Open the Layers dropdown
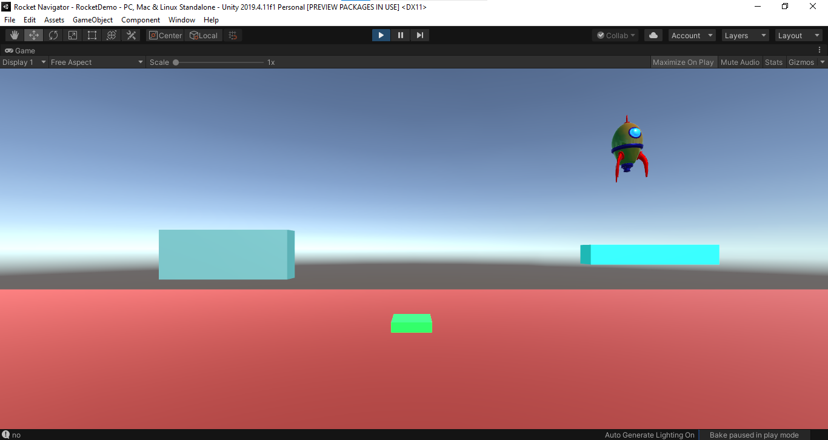The width and height of the screenshot is (828, 440). point(746,35)
